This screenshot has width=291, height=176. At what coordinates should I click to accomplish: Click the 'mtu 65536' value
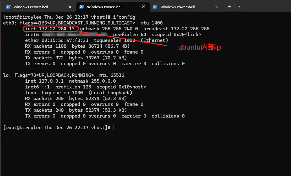click(112, 75)
